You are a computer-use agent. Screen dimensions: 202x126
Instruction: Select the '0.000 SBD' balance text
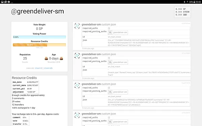click(x=181, y=15)
